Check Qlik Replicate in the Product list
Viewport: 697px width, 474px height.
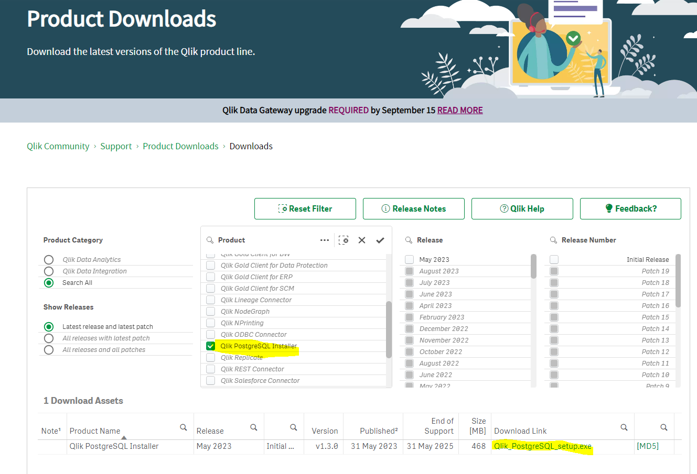click(211, 357)
